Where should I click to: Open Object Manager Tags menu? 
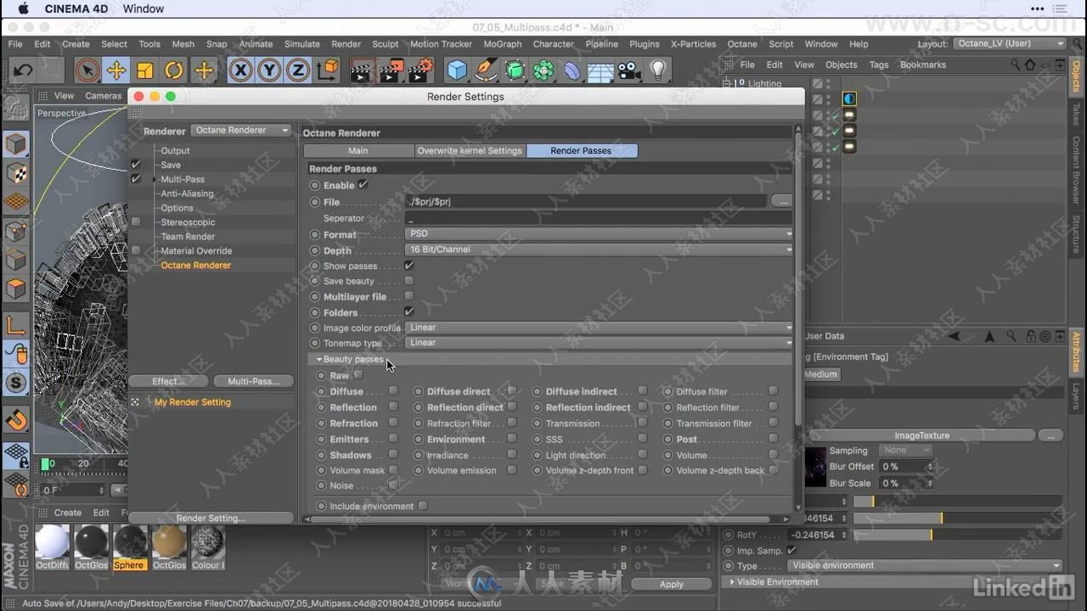point(879,64)
